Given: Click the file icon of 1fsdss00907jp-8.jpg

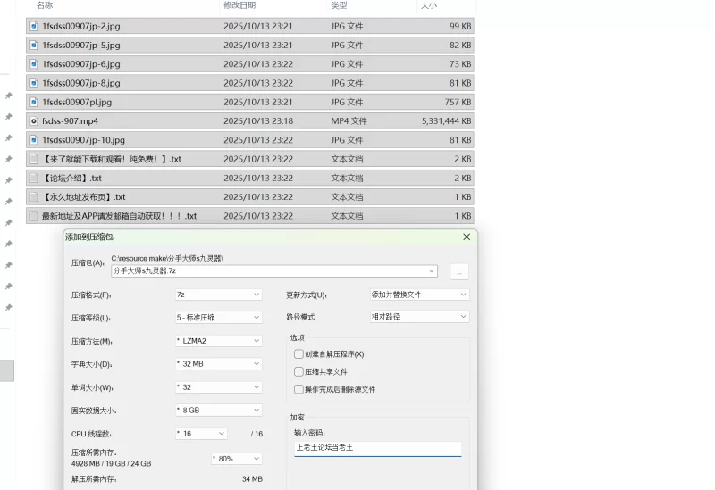Looking at the screenshot, I should [x=34, y=83].
